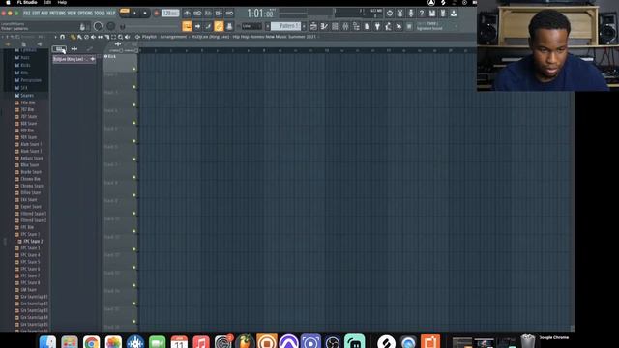
Task: Open the TOOLS menu
Action: (100, 13)
